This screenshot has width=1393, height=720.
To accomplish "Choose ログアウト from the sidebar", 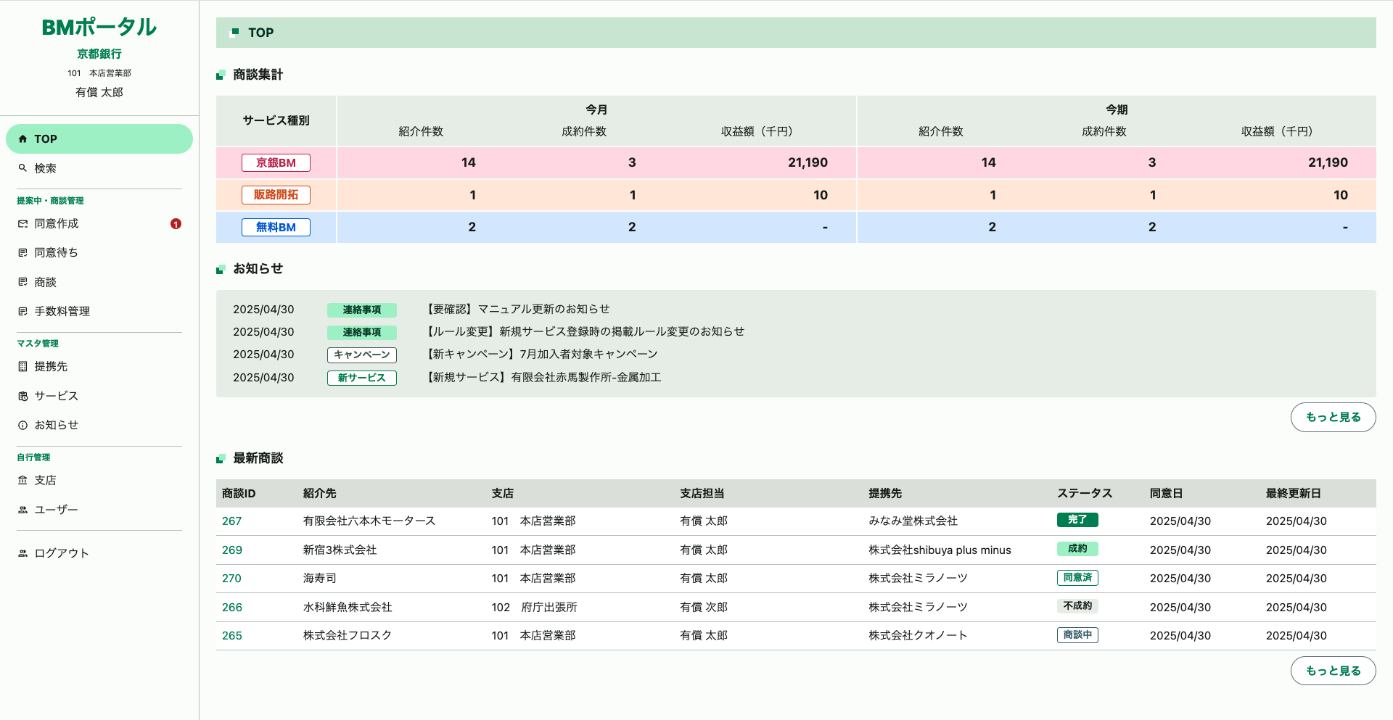I will [99, 553].
